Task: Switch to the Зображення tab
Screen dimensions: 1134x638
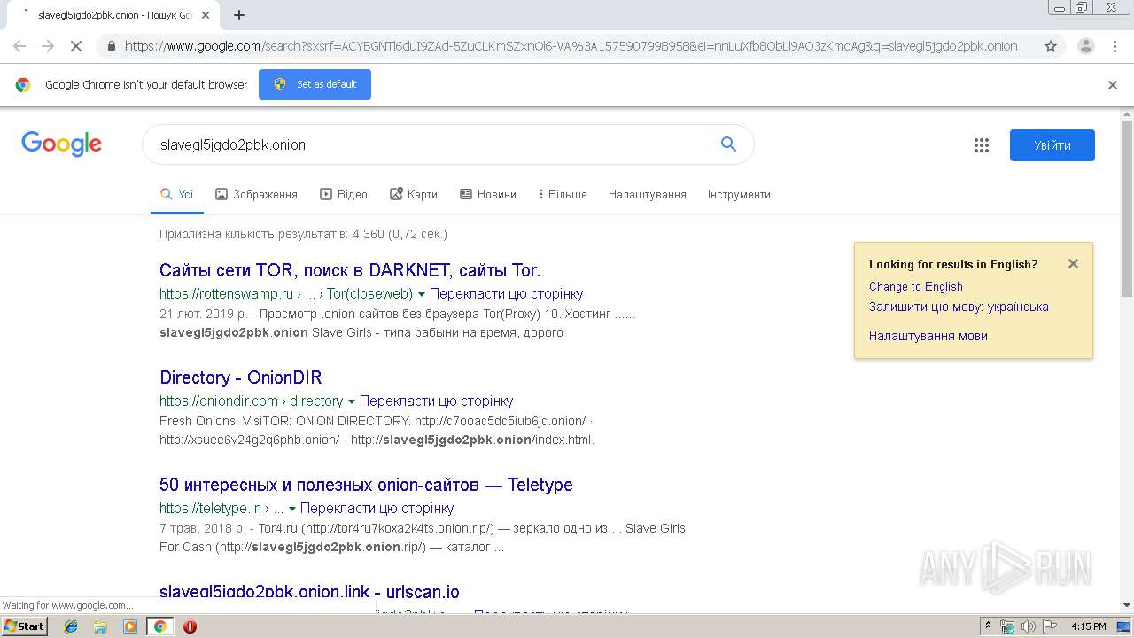Action: tap(257, 194)
